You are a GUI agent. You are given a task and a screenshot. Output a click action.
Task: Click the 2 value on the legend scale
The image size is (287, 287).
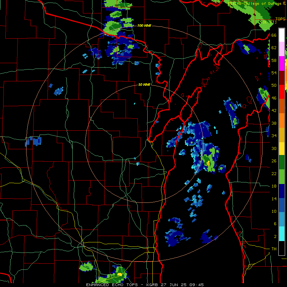pyautogui.click(x=275, y=237)
